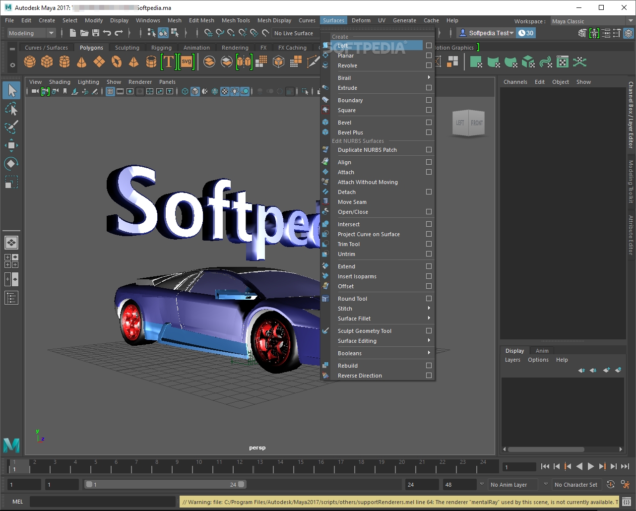The image size is (636, 511).
Task: Expand the Booleans submenu
Action: tap(378, 353)
